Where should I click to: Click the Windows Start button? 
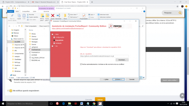click(3, 103)
